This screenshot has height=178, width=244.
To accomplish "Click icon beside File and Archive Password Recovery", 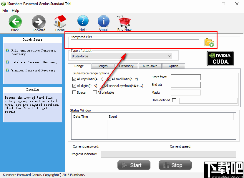I will [7, 50].
